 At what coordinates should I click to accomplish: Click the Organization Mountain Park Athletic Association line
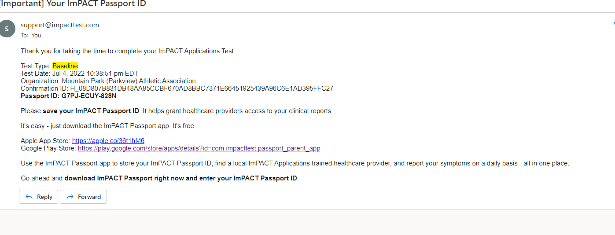click(108, 81)
